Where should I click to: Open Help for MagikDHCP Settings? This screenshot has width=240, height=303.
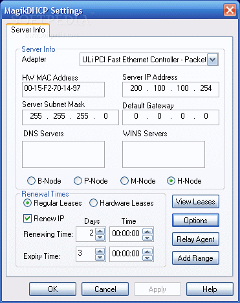210,289
